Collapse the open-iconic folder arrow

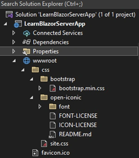coord(32,97)
